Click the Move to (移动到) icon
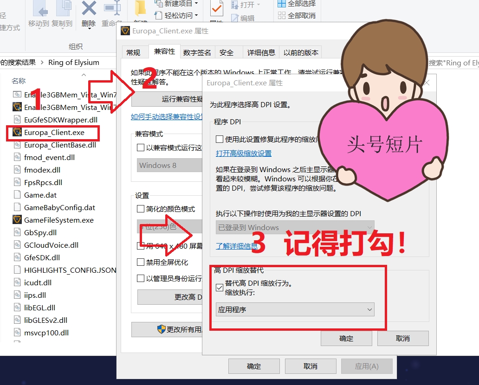 40,9
